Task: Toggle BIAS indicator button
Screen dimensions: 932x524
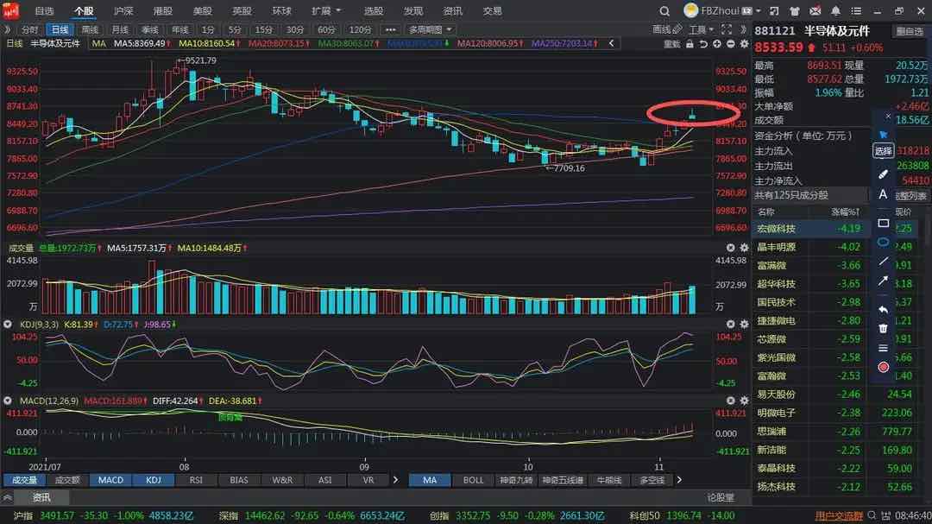Action: click(x=239, y=480)
